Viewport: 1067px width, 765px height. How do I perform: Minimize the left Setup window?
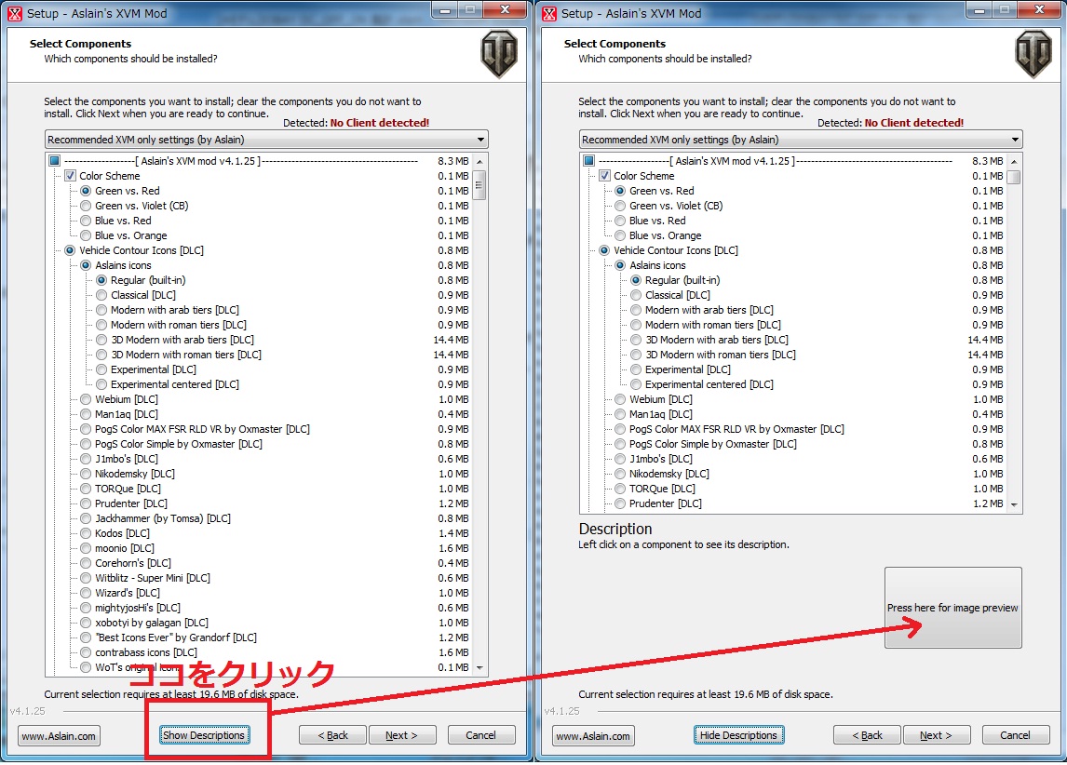446,10
